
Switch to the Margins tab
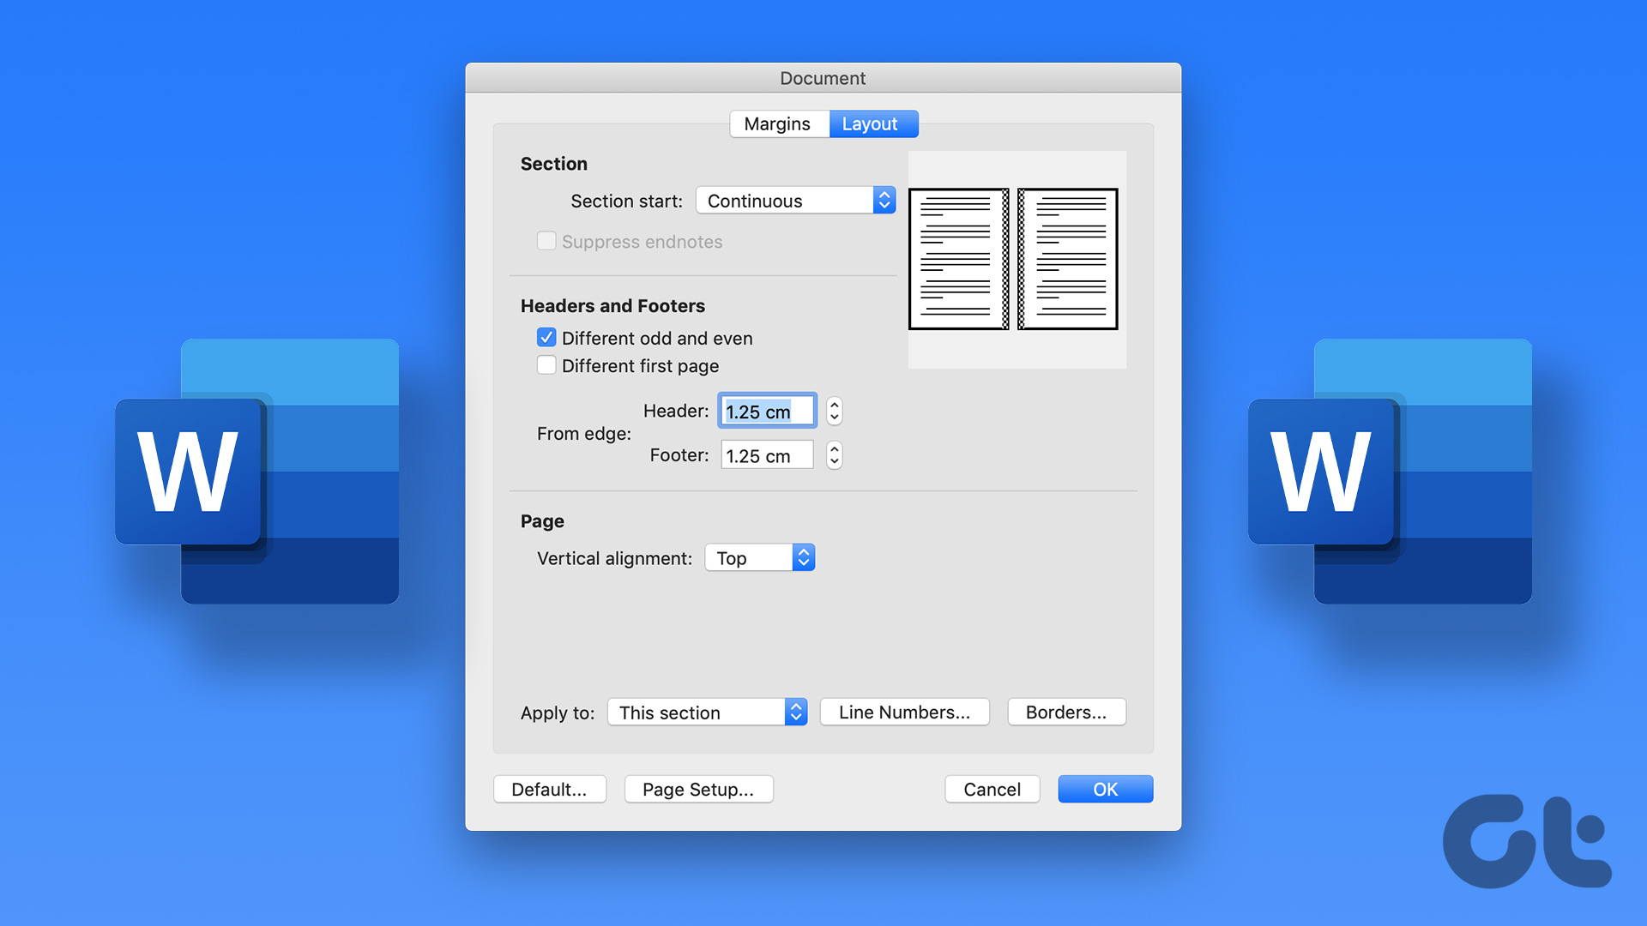tap(777, 123)
